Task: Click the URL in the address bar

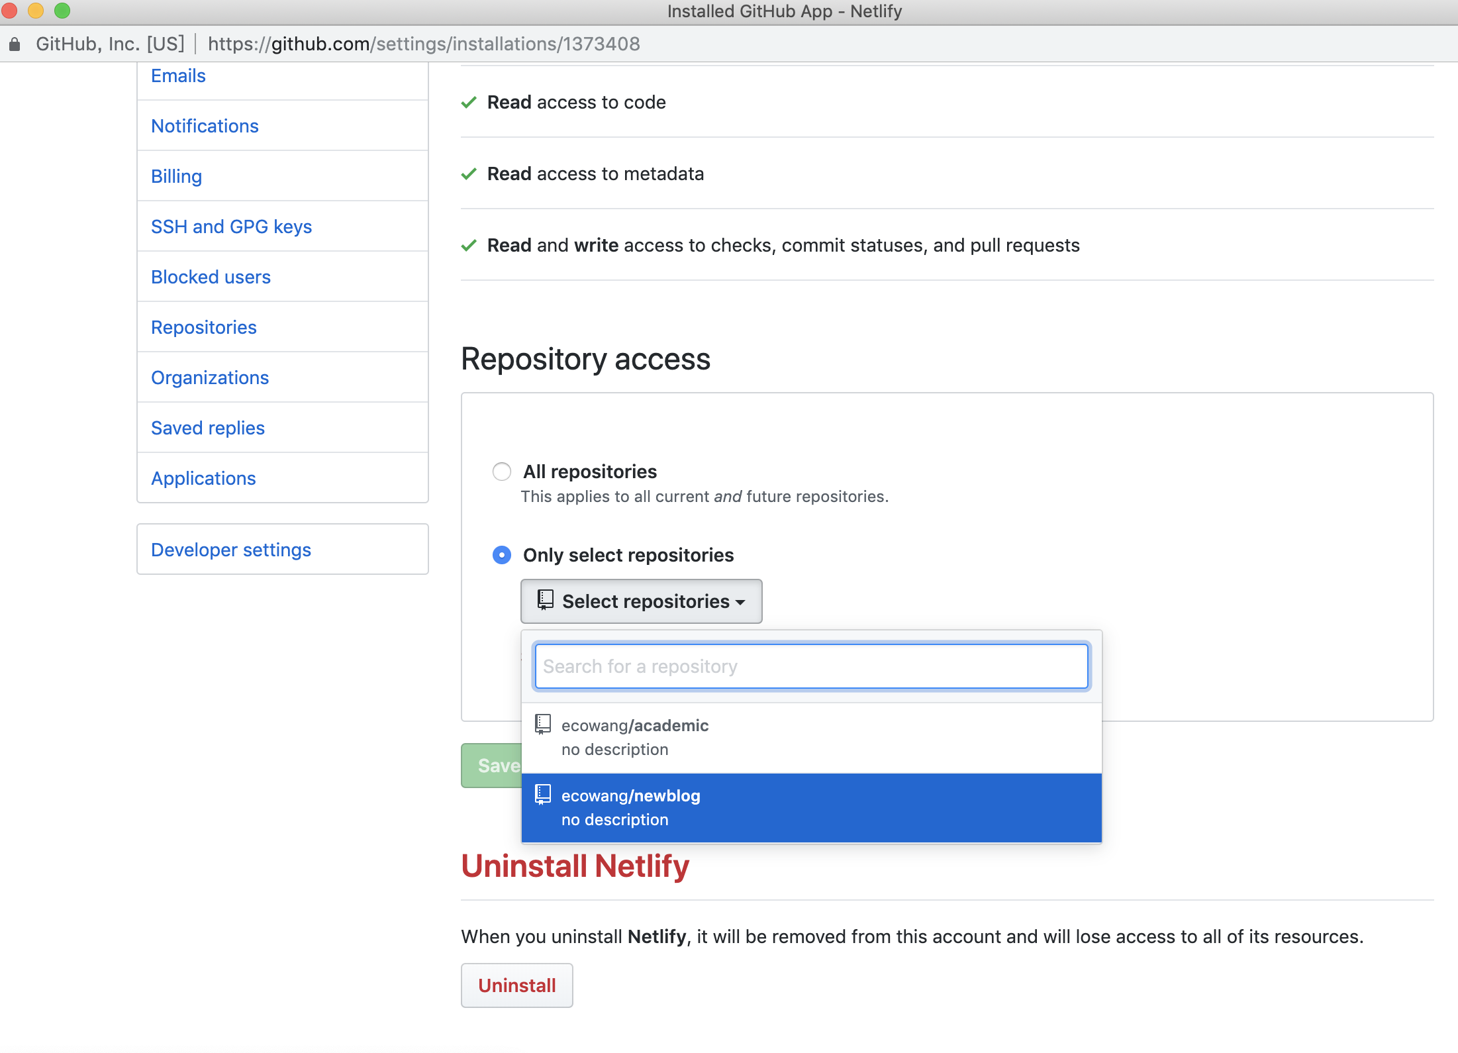Action: click(424, 44)
